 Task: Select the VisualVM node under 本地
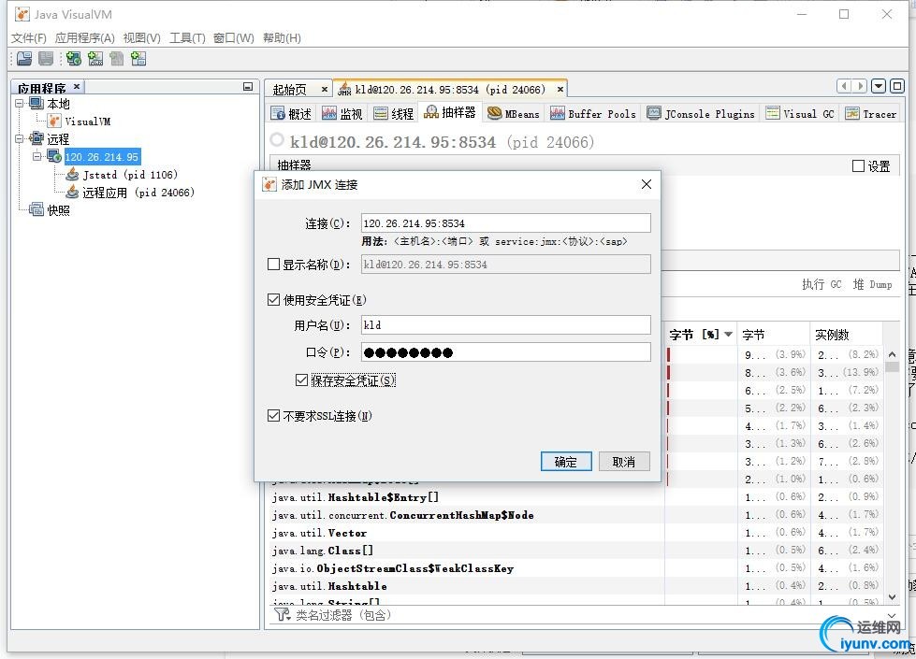pyautogui.click(x=87, y=122)
